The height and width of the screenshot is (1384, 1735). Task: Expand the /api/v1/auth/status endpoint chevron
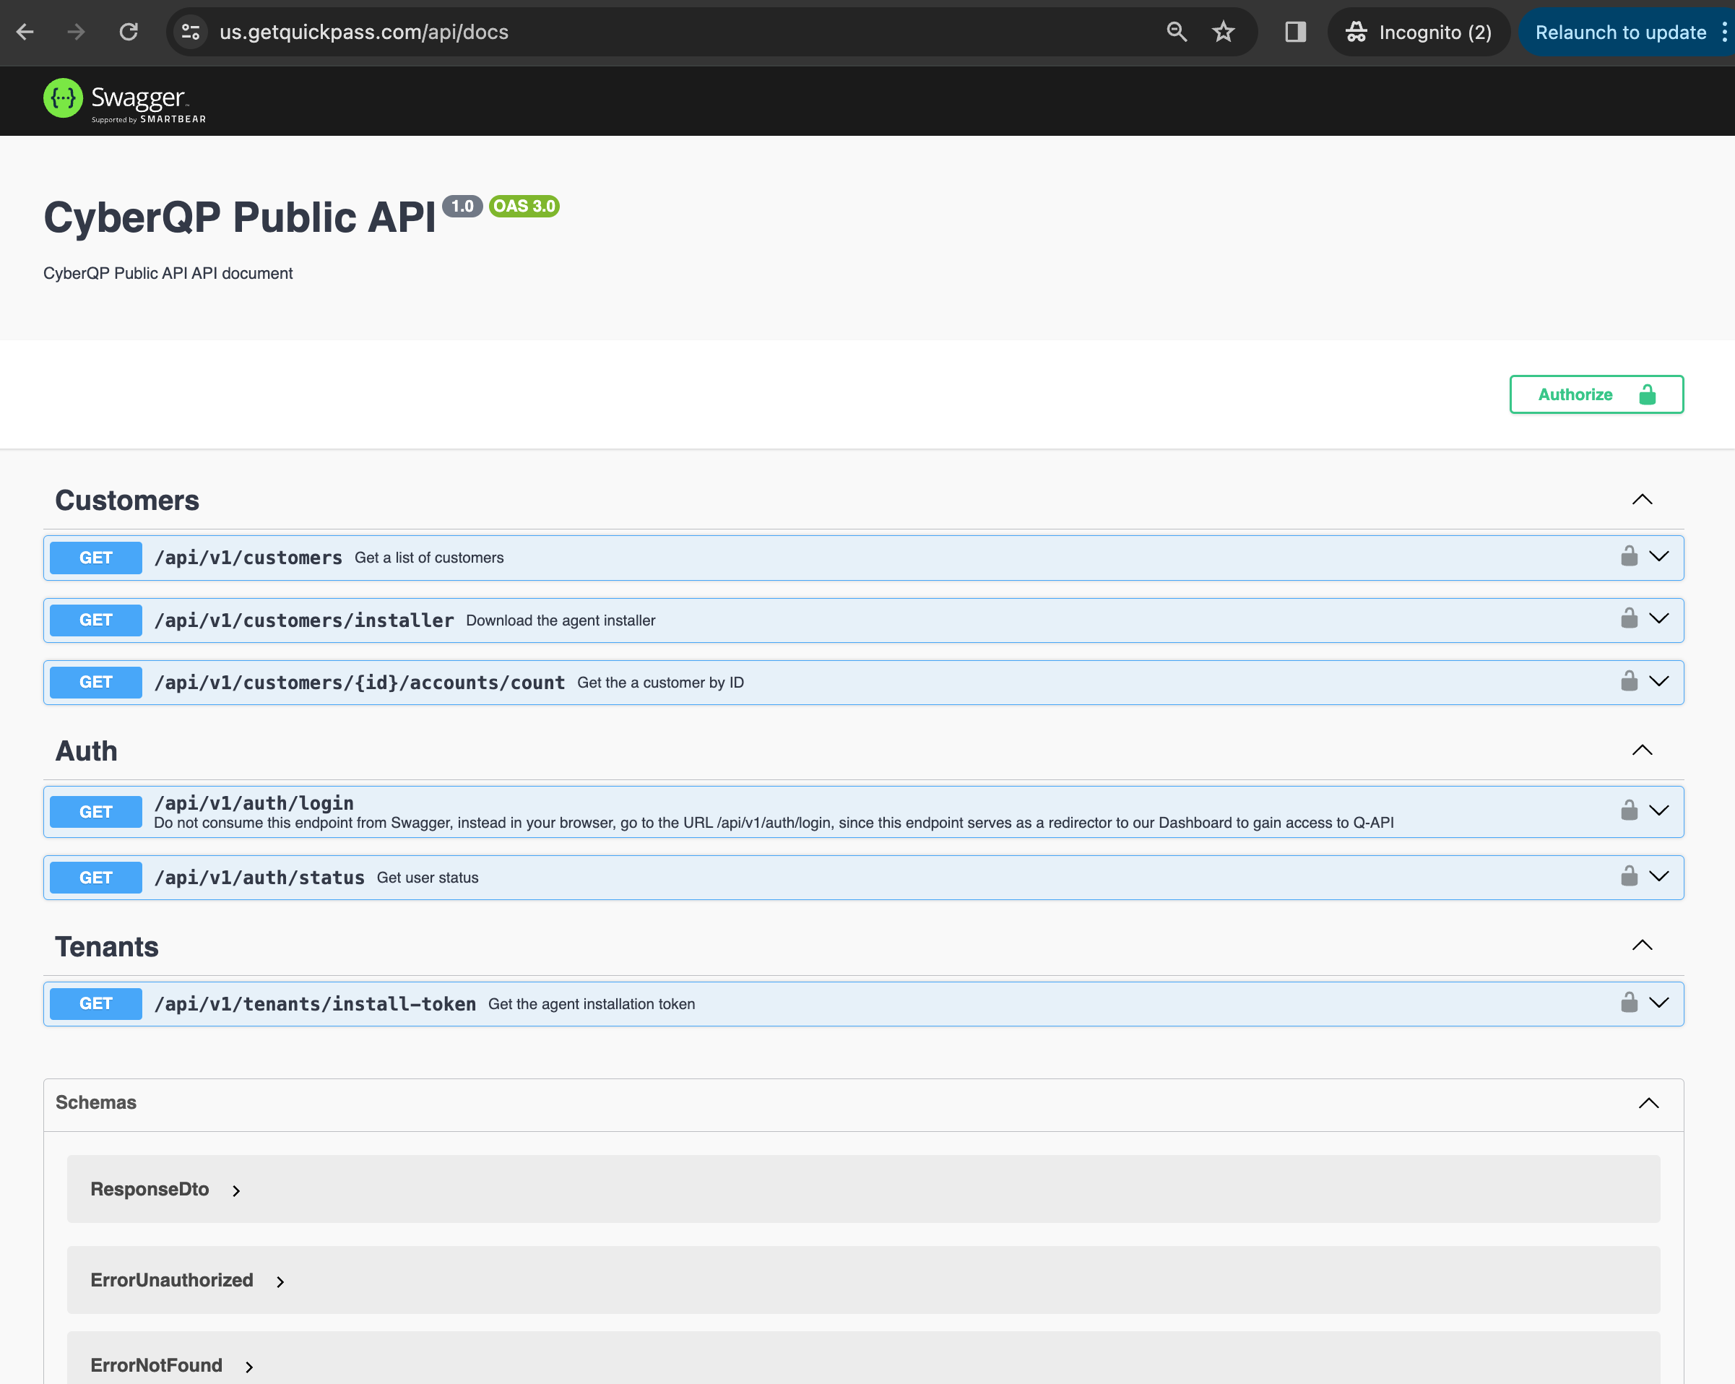(1659, 876)
